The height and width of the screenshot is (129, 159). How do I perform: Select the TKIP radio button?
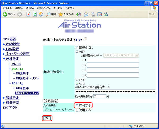point(77,80)
